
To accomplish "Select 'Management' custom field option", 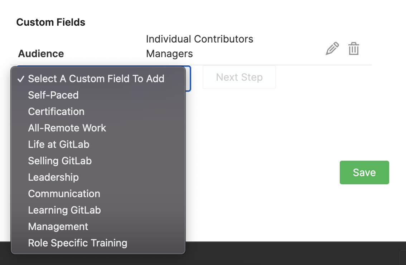I will (58, 226).
